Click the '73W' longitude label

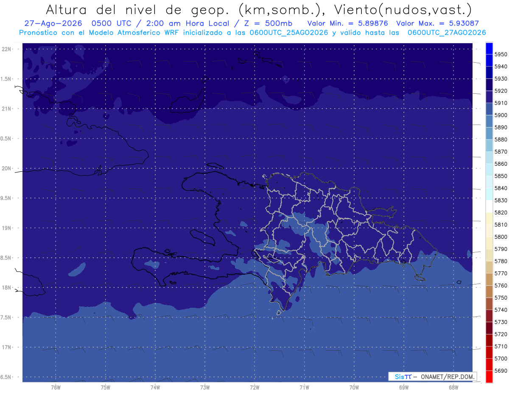point(205,387)
